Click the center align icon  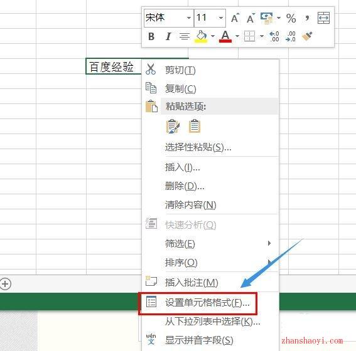click(x=185, y=36)
